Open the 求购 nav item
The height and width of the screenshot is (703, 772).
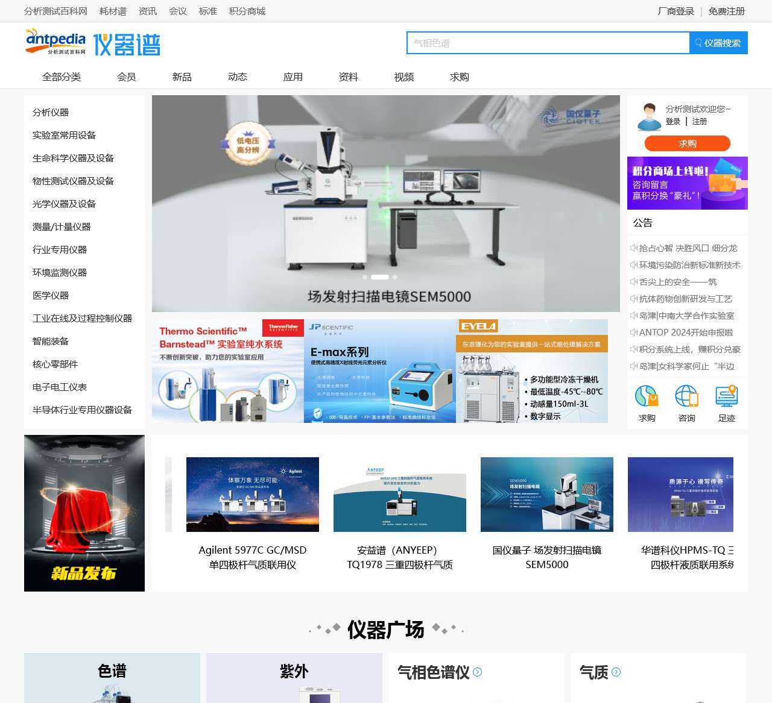tap(460, 77)
